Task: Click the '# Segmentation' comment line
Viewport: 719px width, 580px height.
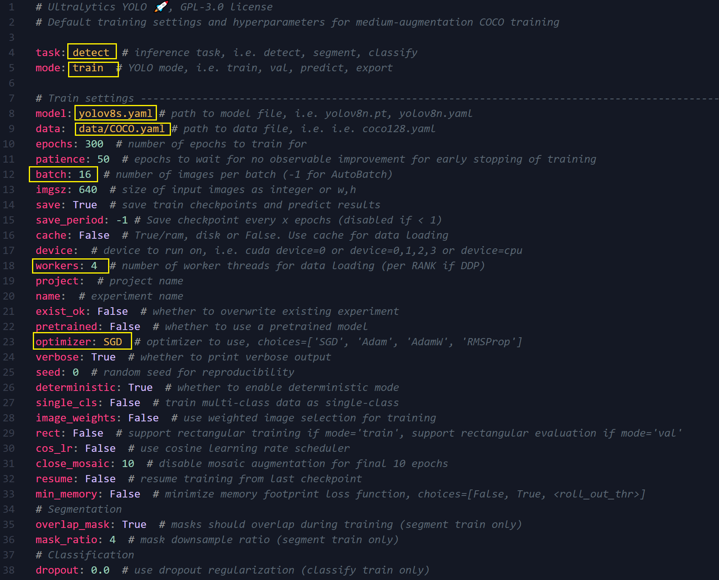Action: (x=79, y=509)
